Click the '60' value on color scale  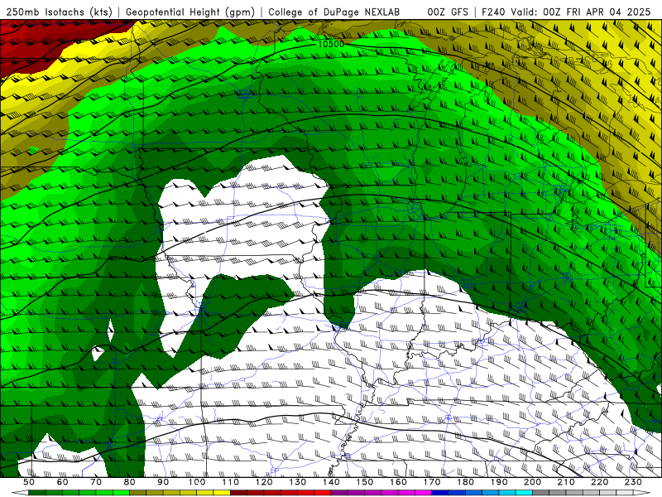(x=62, y=482)
